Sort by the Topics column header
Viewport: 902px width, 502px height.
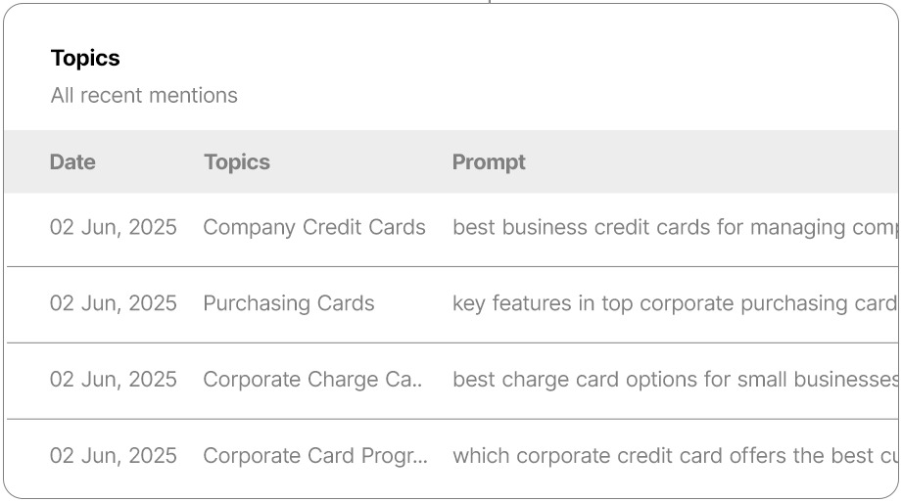(236, 162)
